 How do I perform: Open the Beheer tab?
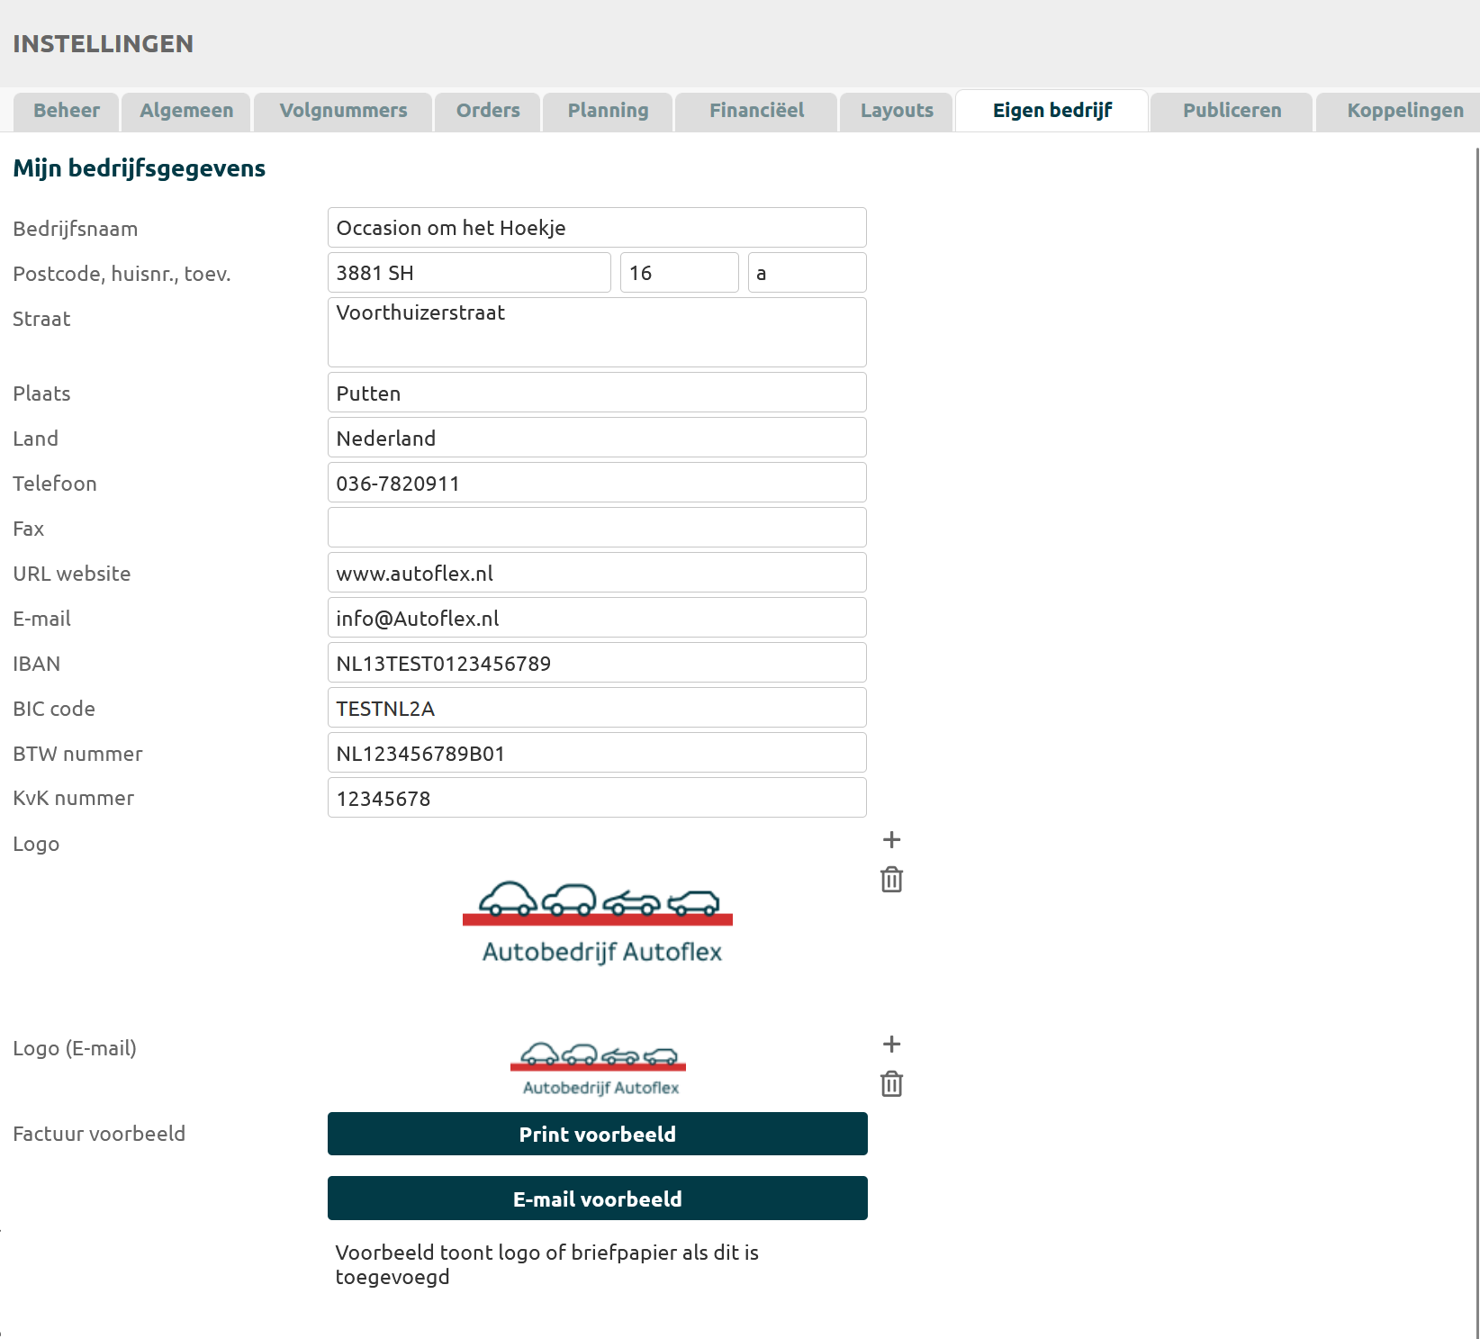[67, 111]
